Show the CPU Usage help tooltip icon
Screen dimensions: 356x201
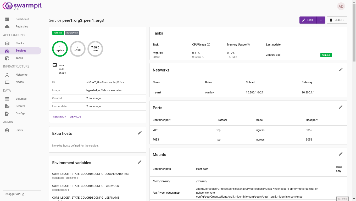click(209, 45)
